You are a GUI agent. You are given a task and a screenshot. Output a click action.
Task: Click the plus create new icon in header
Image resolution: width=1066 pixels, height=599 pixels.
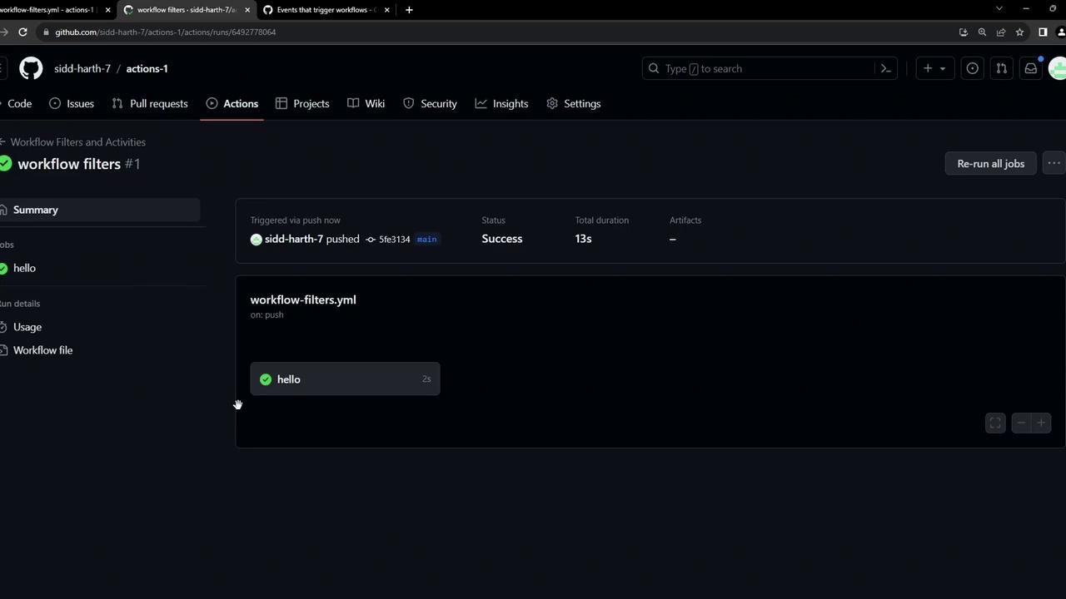tap(927, 68)
